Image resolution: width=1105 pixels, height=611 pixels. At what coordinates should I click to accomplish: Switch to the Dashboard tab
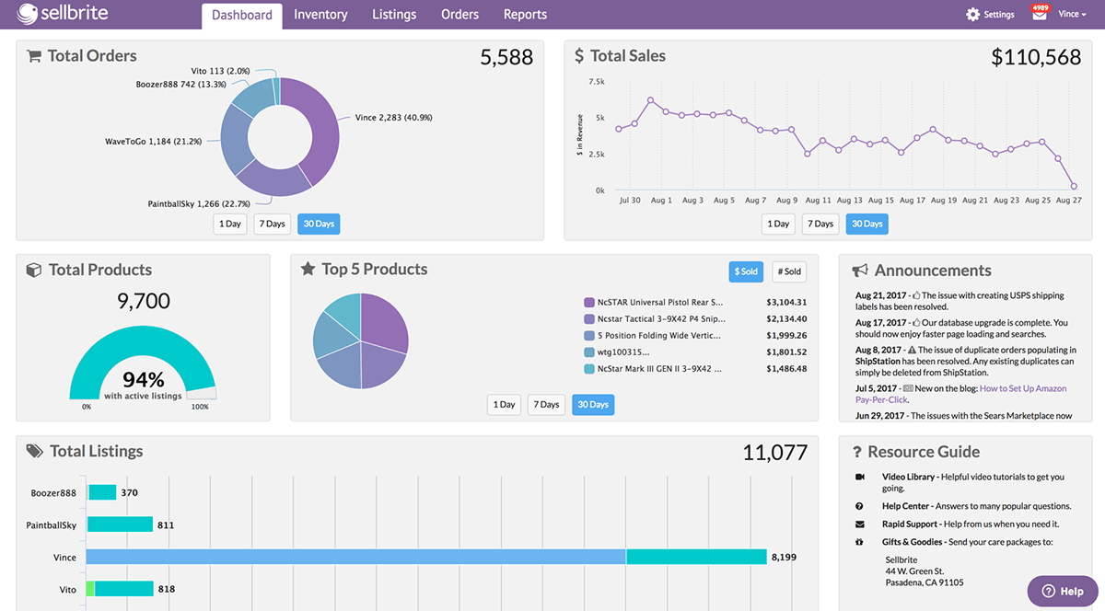click(x=242, y=15)
